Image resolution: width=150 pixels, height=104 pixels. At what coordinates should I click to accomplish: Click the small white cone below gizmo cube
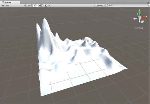(140, 21)
